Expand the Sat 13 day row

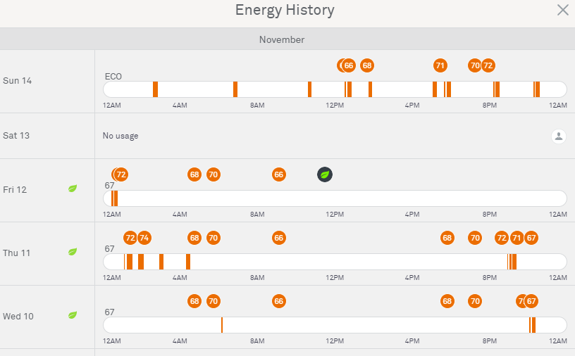(x=16, y=136)
